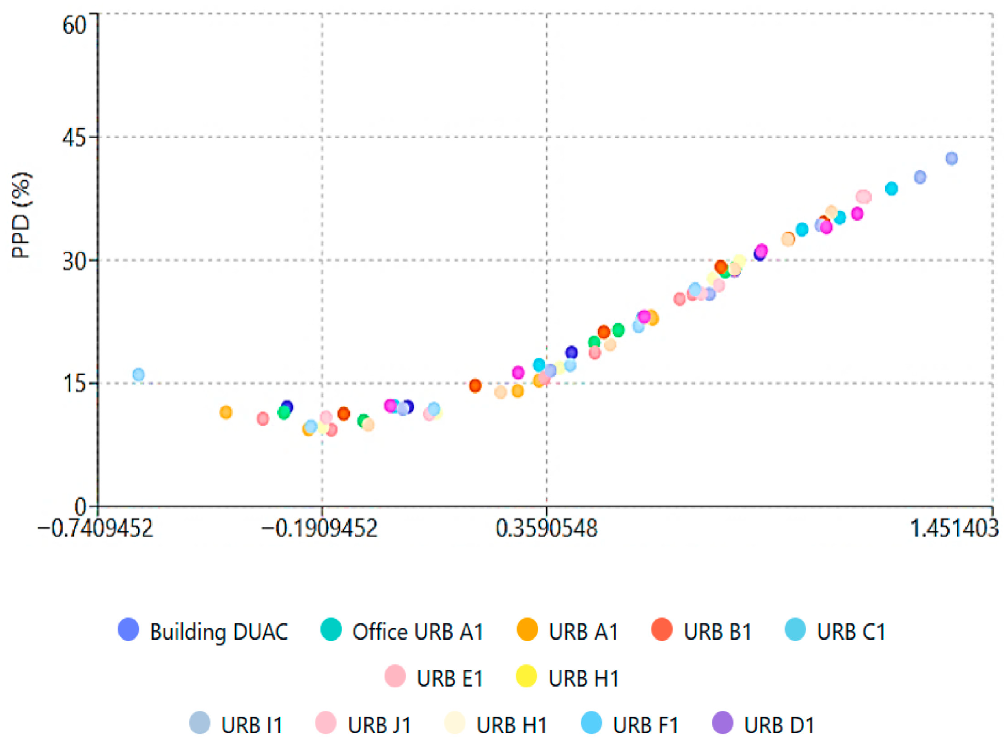Click the URB I1 gray-blue legend marker
The width and height of the screenshot is (1007, 742).
(200, 722)
